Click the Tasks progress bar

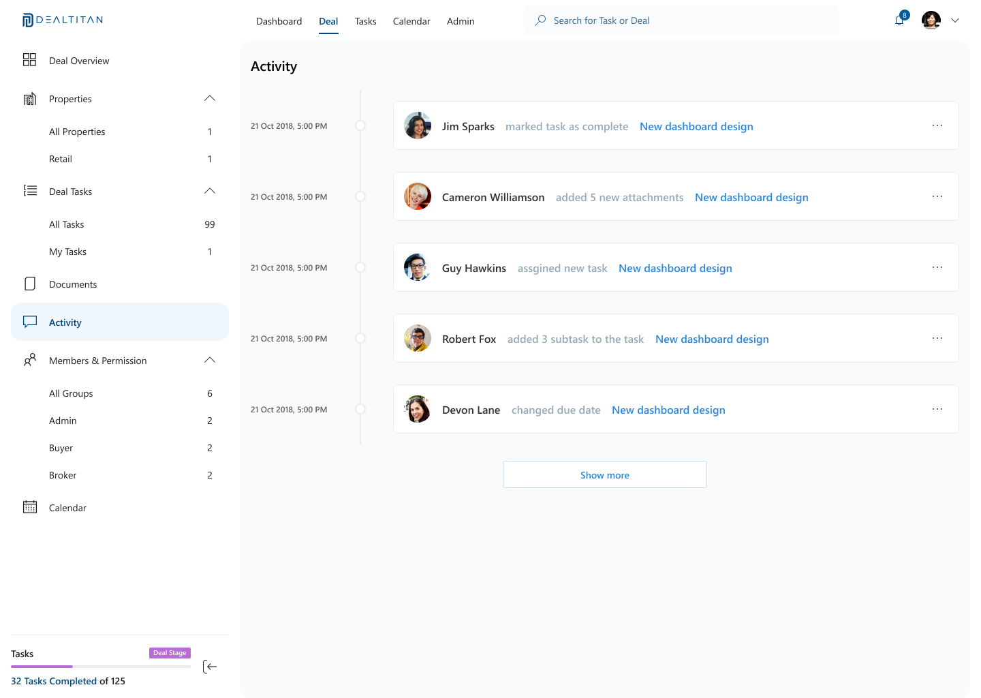point(101,667)
